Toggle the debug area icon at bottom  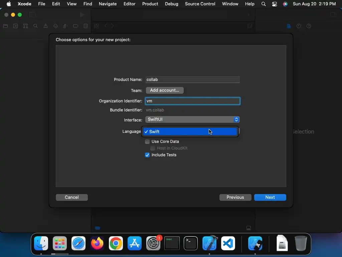point(248,228)
